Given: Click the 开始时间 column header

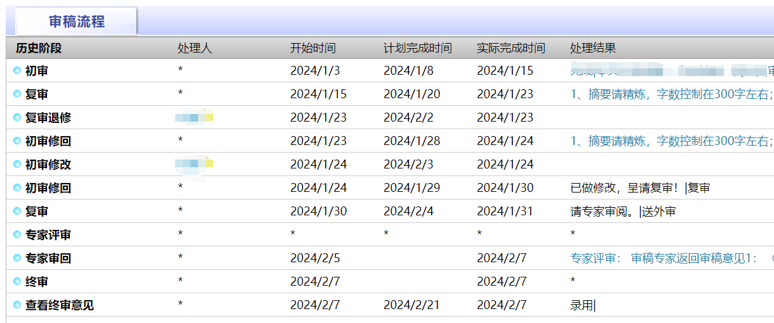Looking at the screenshot, I should pyautogui.click(x=313, y=48).
